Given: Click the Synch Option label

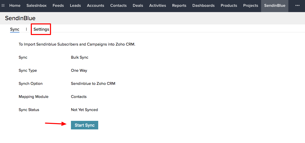Looking at the screenshot, I should click(31, 84).
